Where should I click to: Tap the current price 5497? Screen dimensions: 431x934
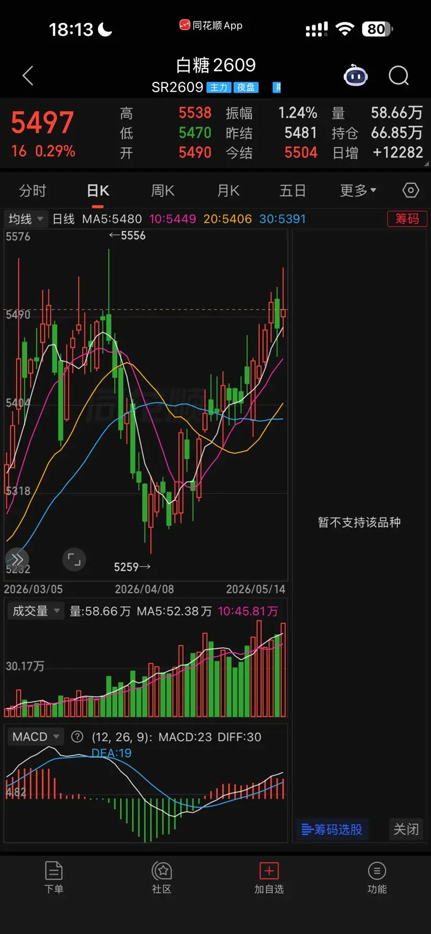pos(42,123)
